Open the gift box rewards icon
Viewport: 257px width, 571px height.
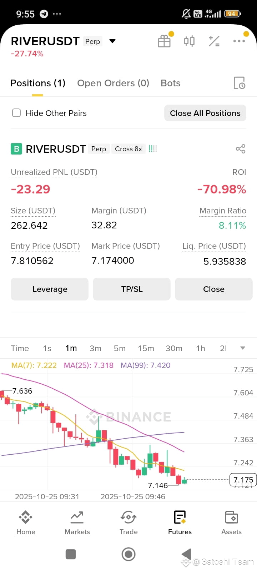[x=164, y=41]
